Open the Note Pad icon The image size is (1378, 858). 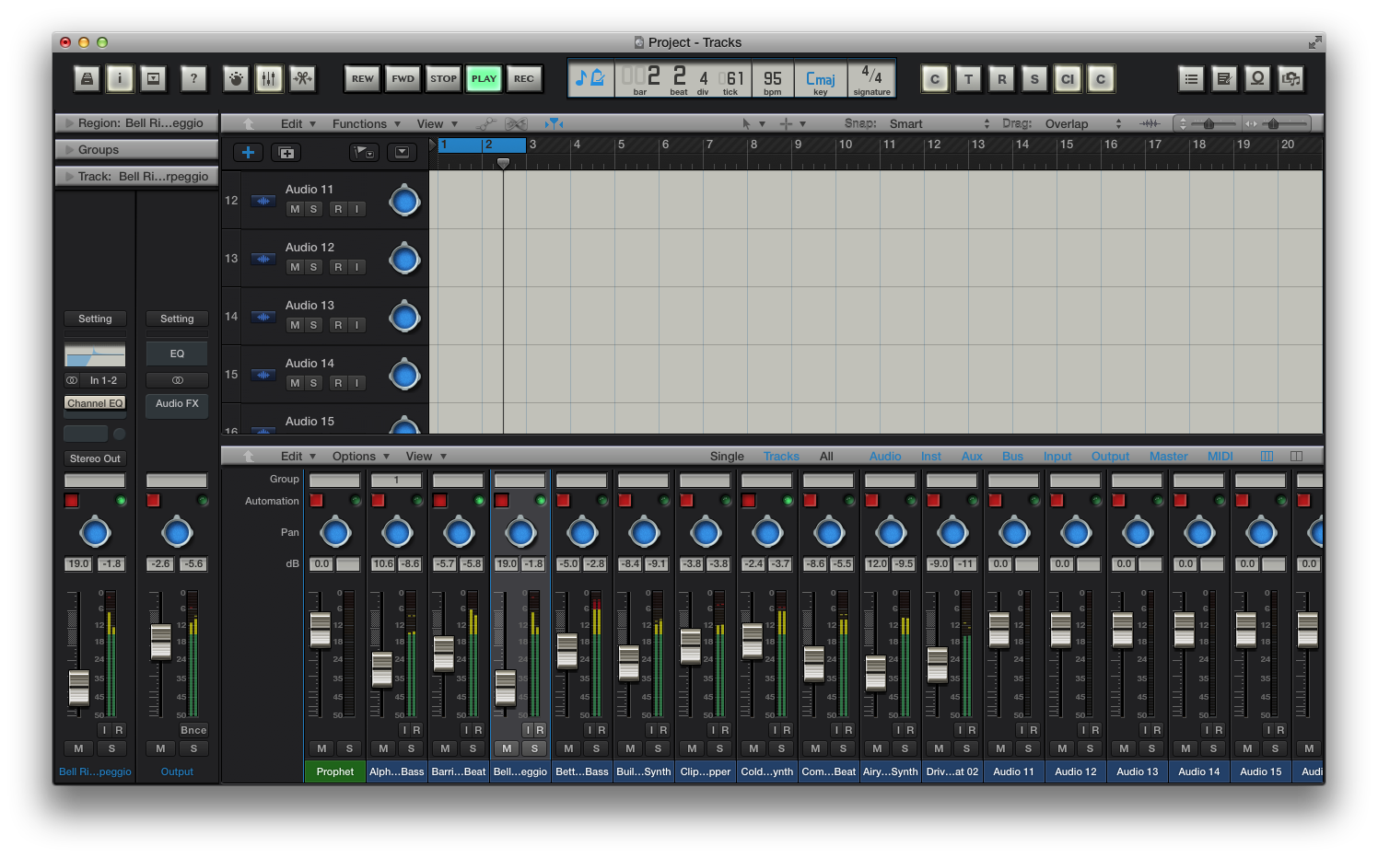[x=1224, y=79]
